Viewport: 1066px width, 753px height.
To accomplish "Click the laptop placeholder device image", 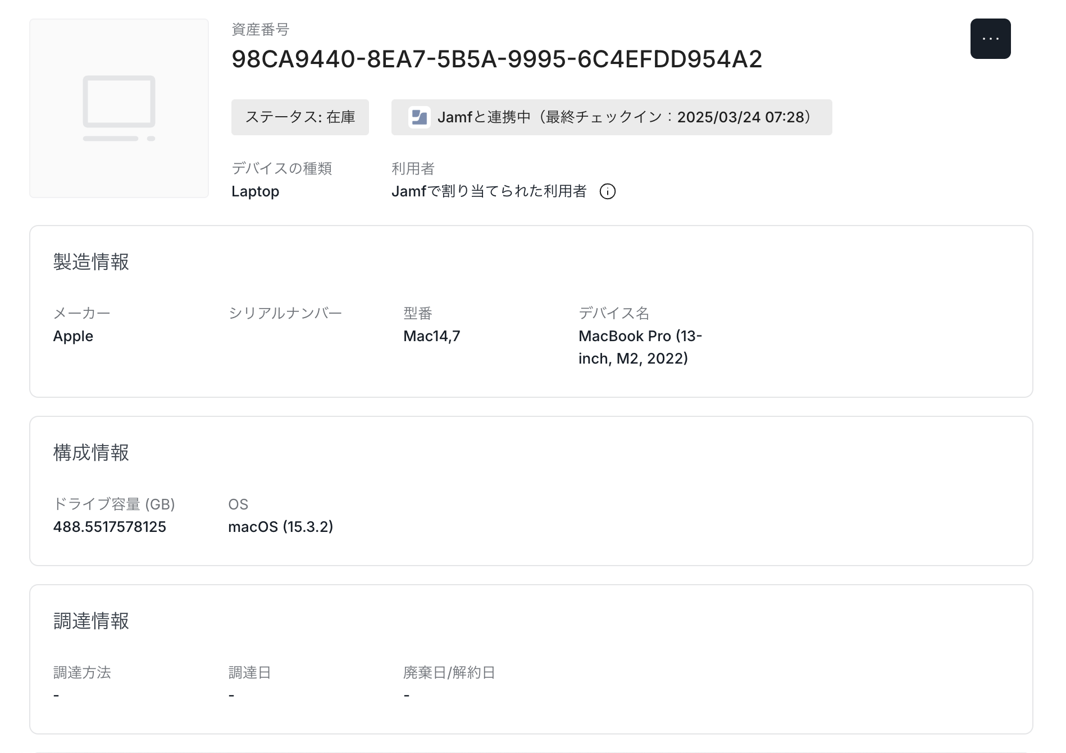I will (x=119, y=108).
